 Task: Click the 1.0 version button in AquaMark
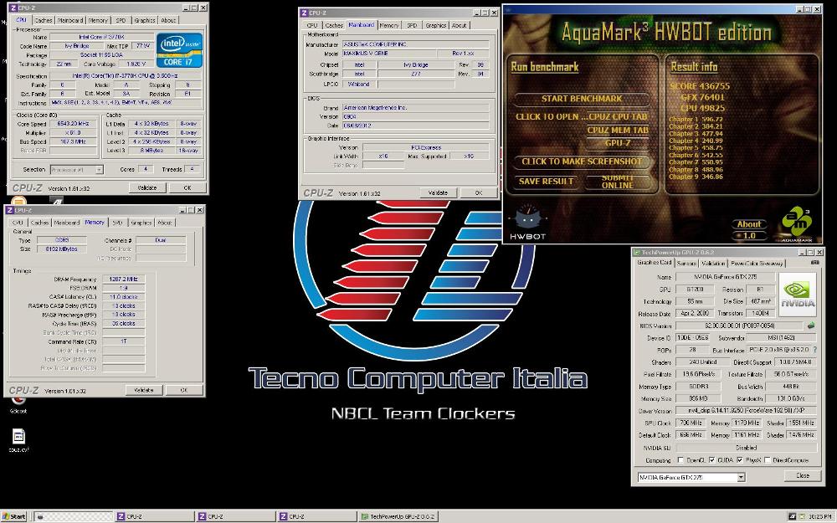[x=749, y=235]
